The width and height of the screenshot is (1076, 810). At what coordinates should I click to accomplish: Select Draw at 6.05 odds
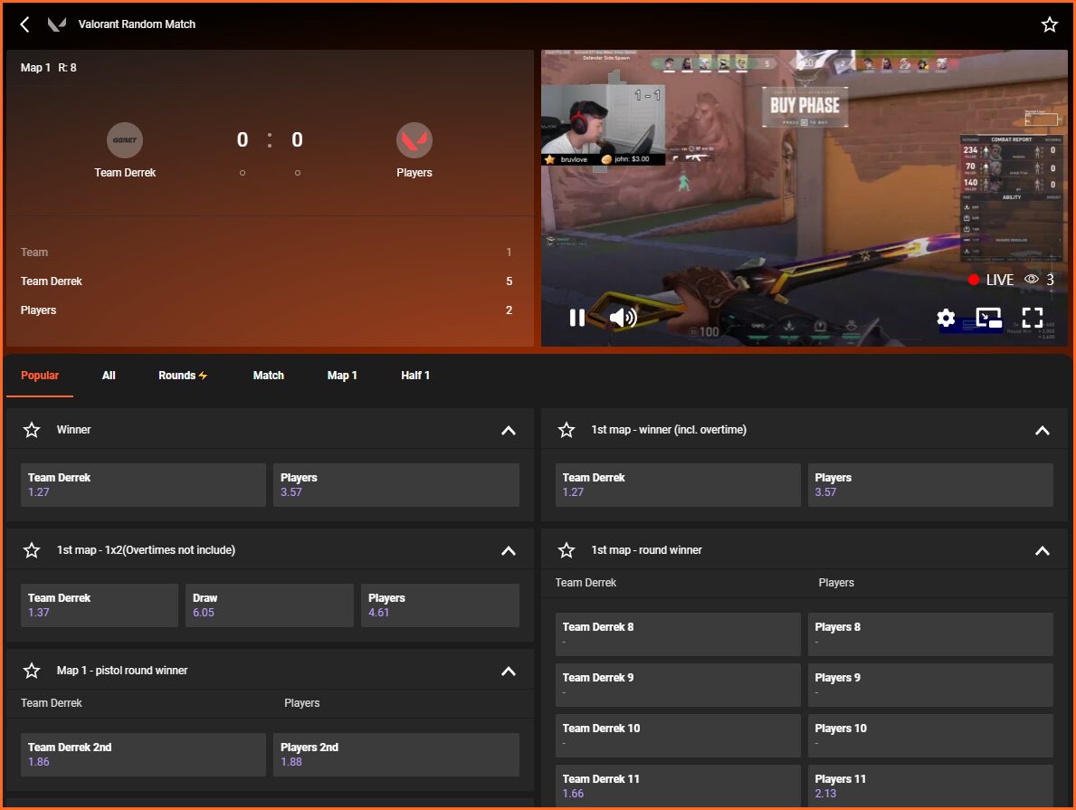(x=269, y=605)
